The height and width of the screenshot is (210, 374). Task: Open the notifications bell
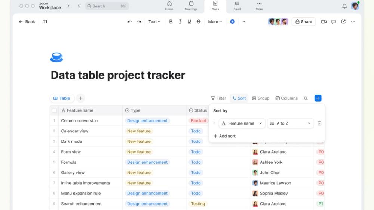[344, 6]
